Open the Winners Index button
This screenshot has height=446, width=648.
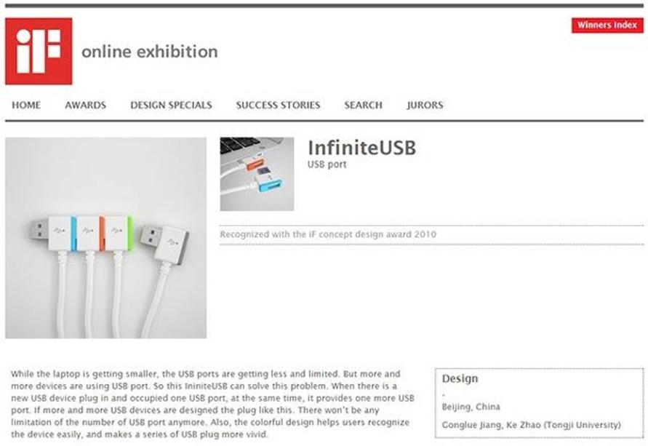(x=607, y=25)
